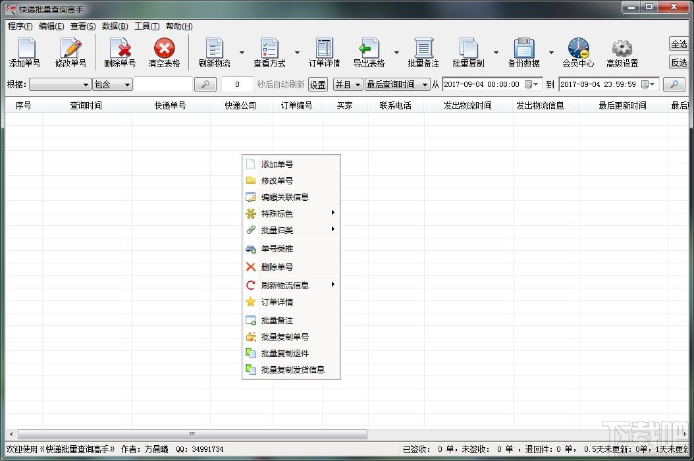Viewport: 694px width, 461px height.
Task: Open the 程序(F) menu
Action: tap(20, 26)
